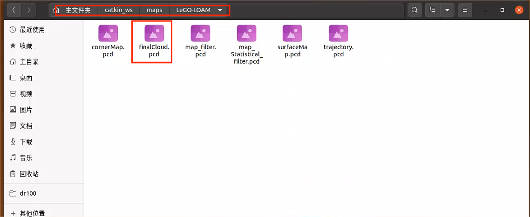Expand the view options dropdown arrow

(x=447, y=10)
